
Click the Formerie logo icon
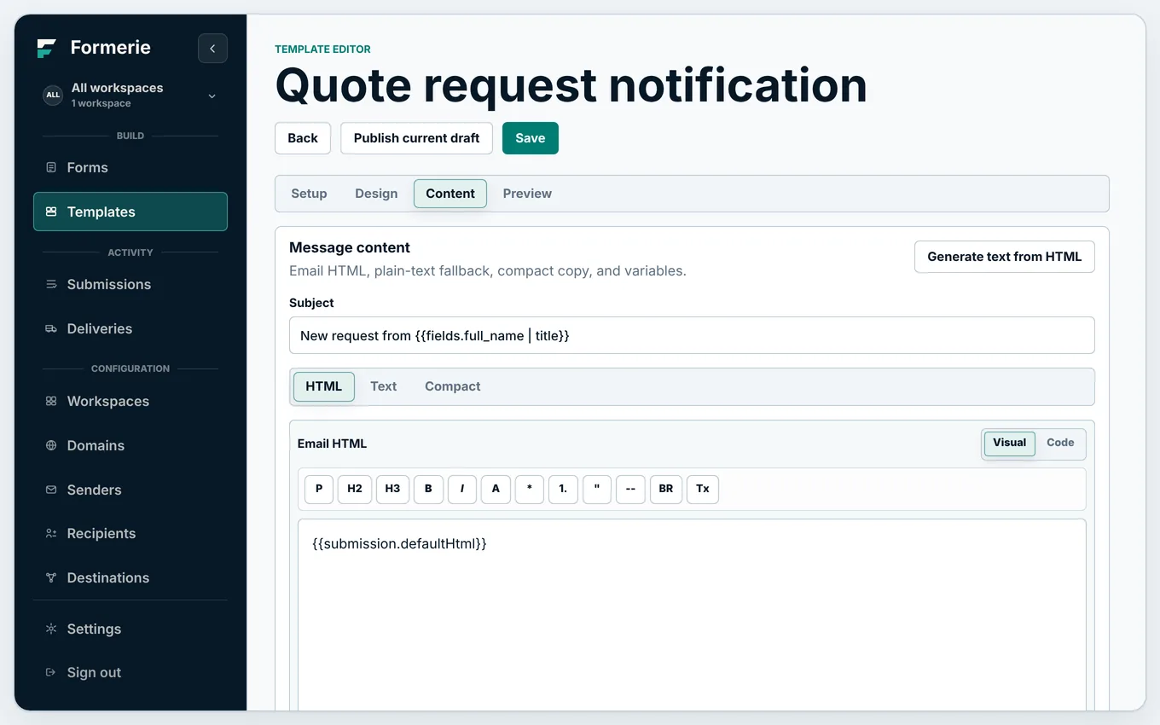47,48
